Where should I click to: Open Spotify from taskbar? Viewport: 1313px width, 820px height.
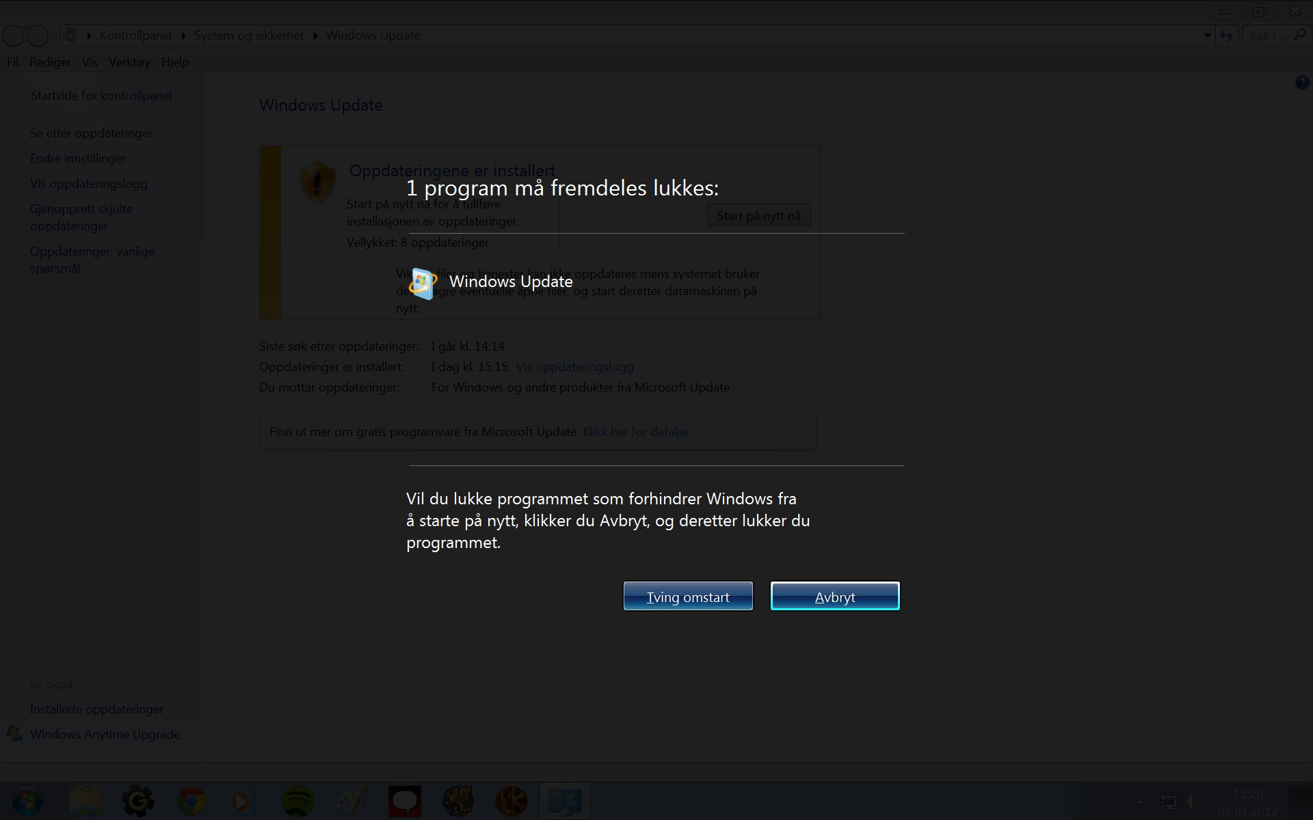[x=298, y=802]
